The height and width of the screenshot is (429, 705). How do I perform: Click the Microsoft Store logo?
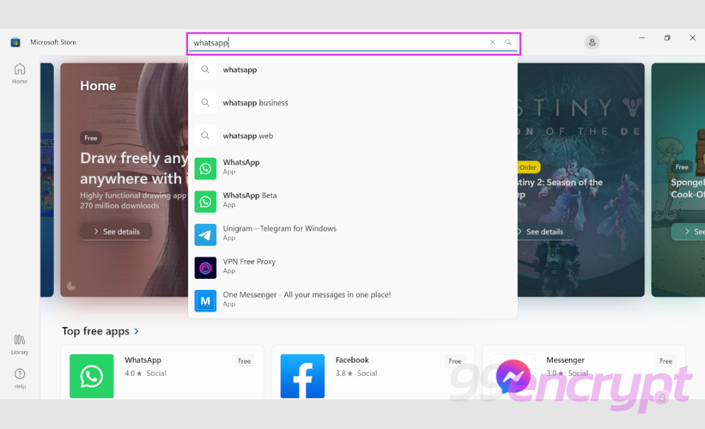[15, 42]
